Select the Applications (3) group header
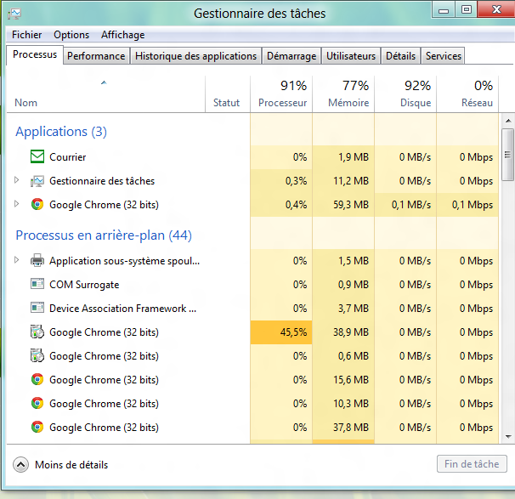The width and height of the screenshot is (515, 499). [61, 132]
